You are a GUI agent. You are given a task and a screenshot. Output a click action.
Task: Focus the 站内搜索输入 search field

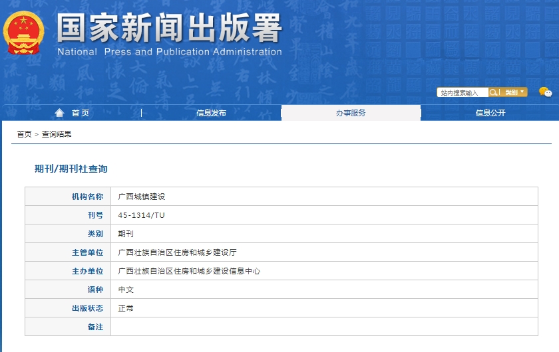click(463, 93)
